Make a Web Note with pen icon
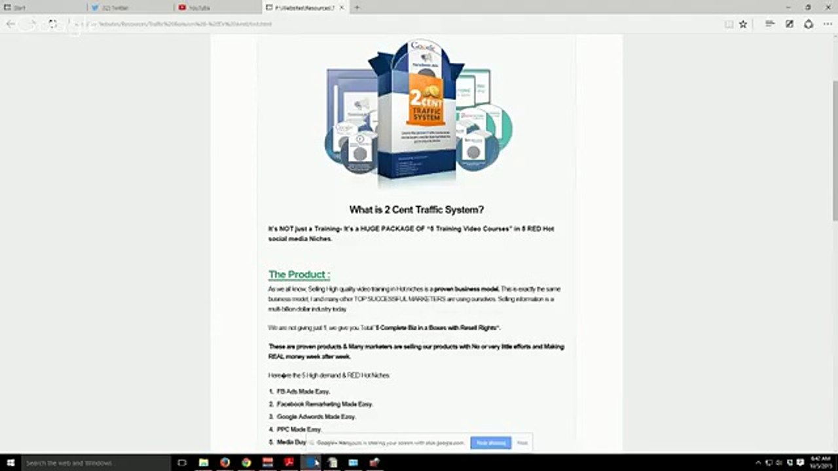The width and height of the screenshot is (838, 471). (790, 24)
